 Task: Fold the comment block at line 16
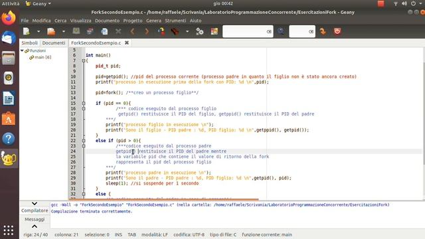pyautogui.click(x=84, y=109)
